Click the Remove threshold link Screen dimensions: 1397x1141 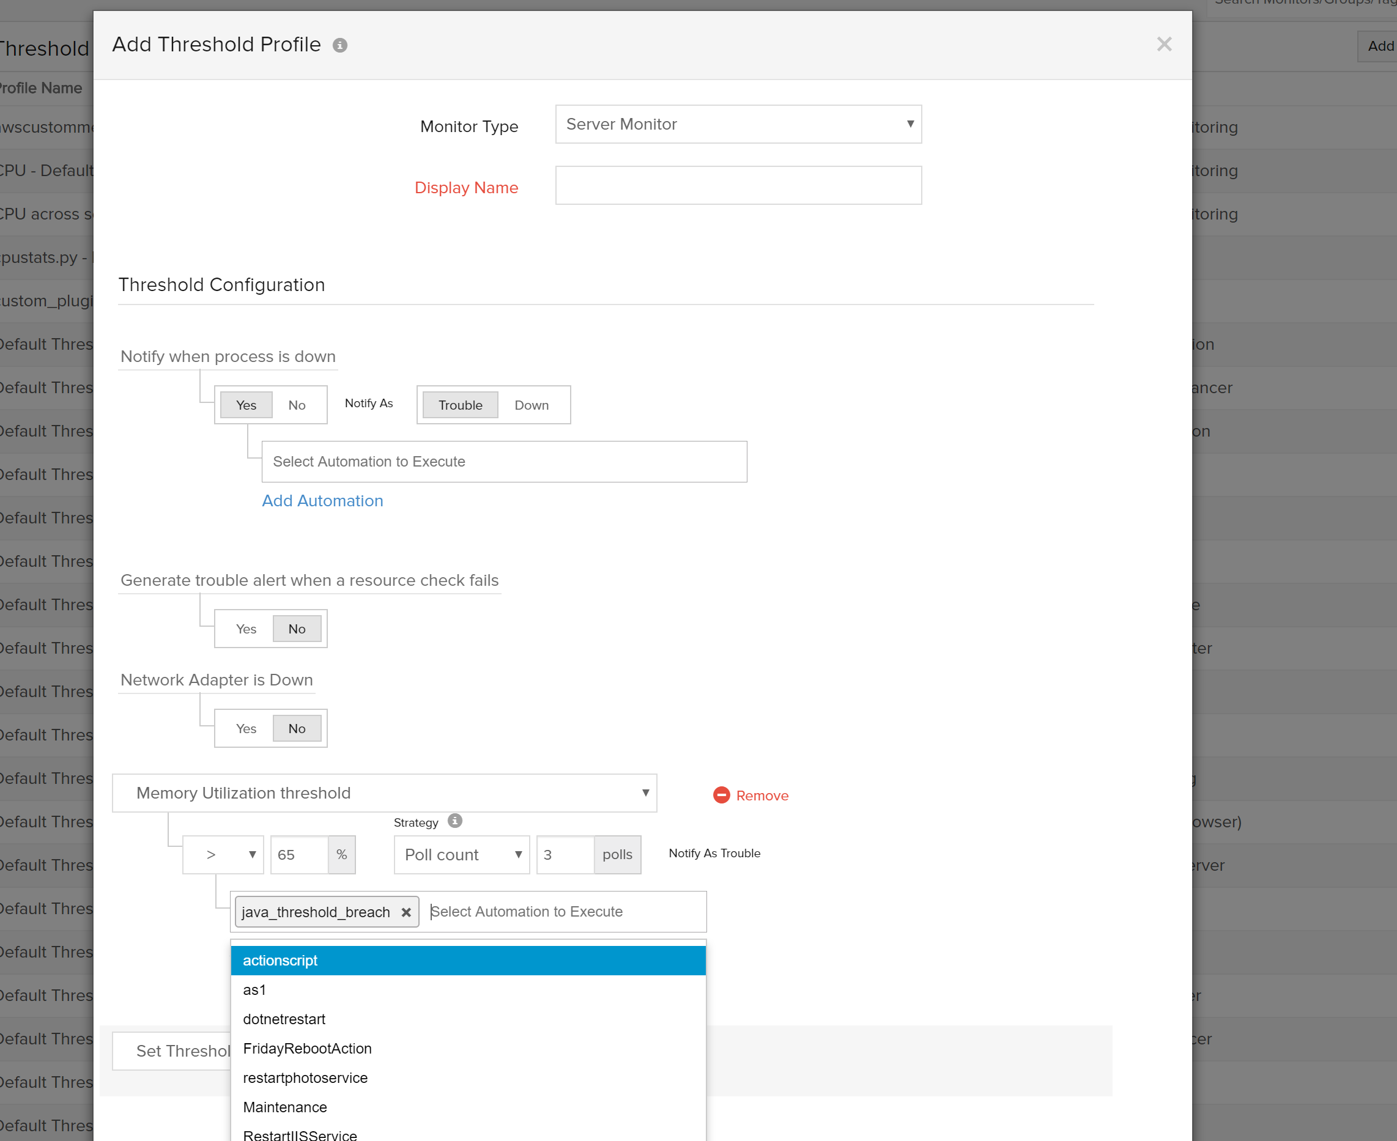(x=761, y=796)
